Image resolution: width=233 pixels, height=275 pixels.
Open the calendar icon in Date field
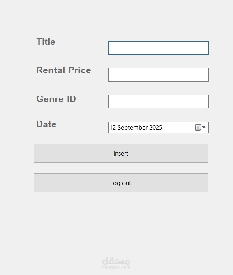198,128
